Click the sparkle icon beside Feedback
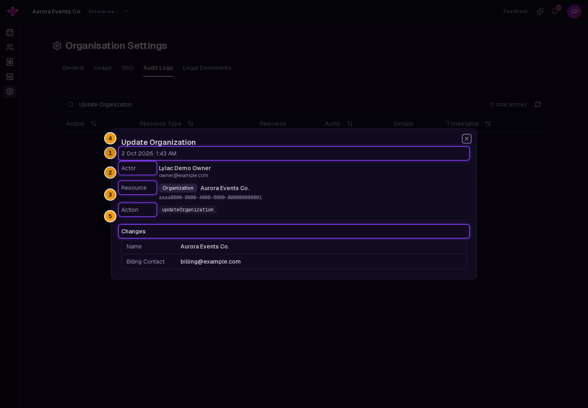588x408 pixels. (x=540, y=11)
